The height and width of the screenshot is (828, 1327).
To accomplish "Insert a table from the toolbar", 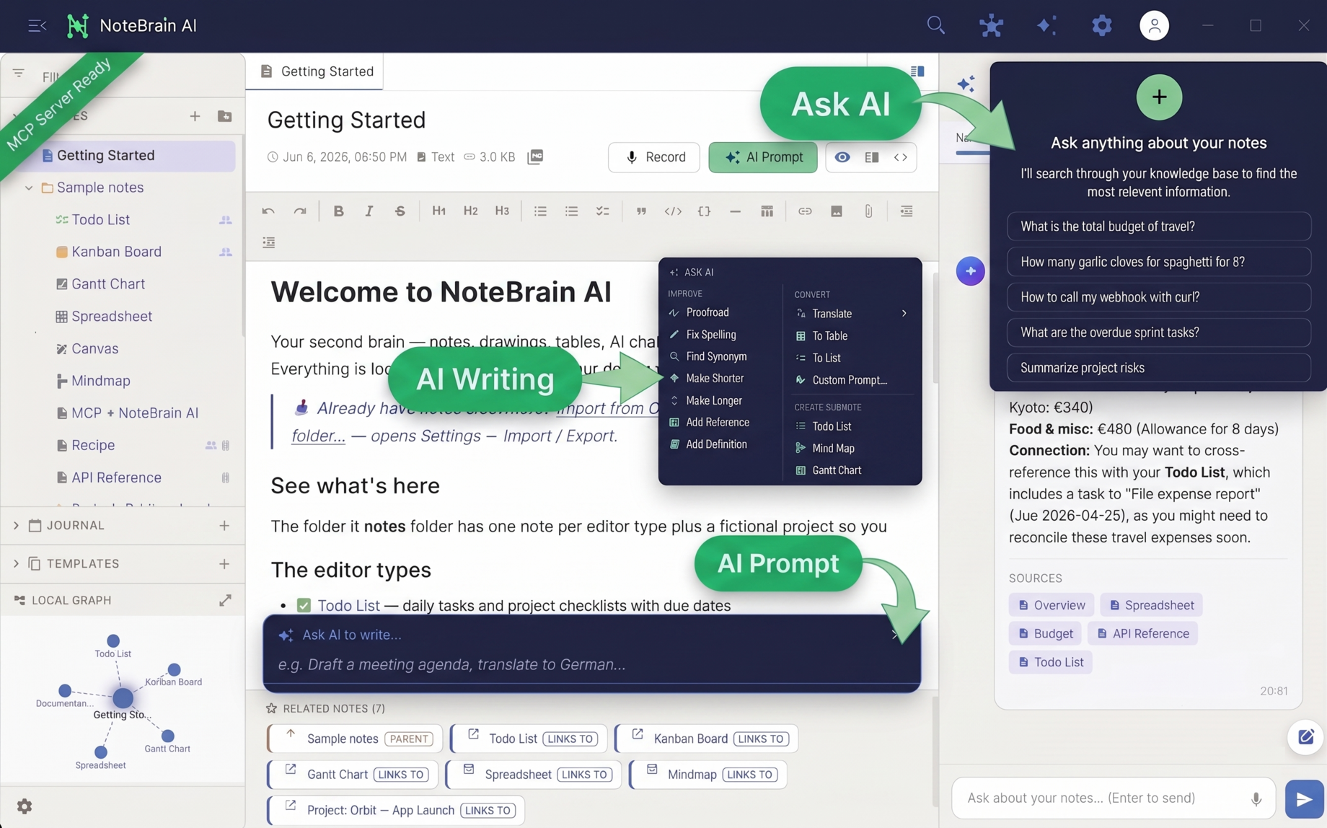I will click(767, 211).
